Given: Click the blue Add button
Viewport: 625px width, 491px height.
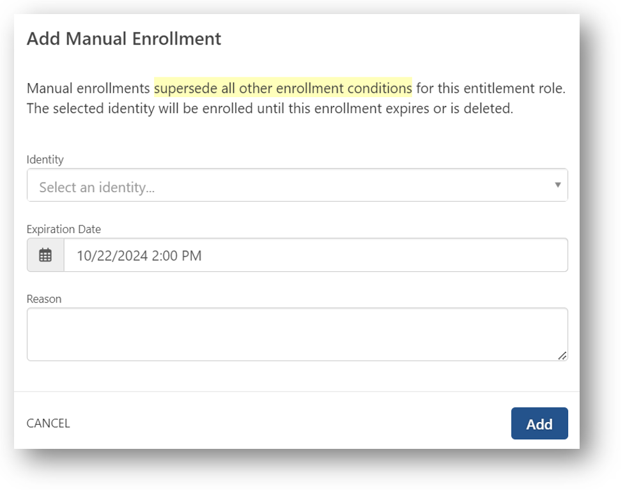Looking at the screenshot, I should (x=539, y=424).
